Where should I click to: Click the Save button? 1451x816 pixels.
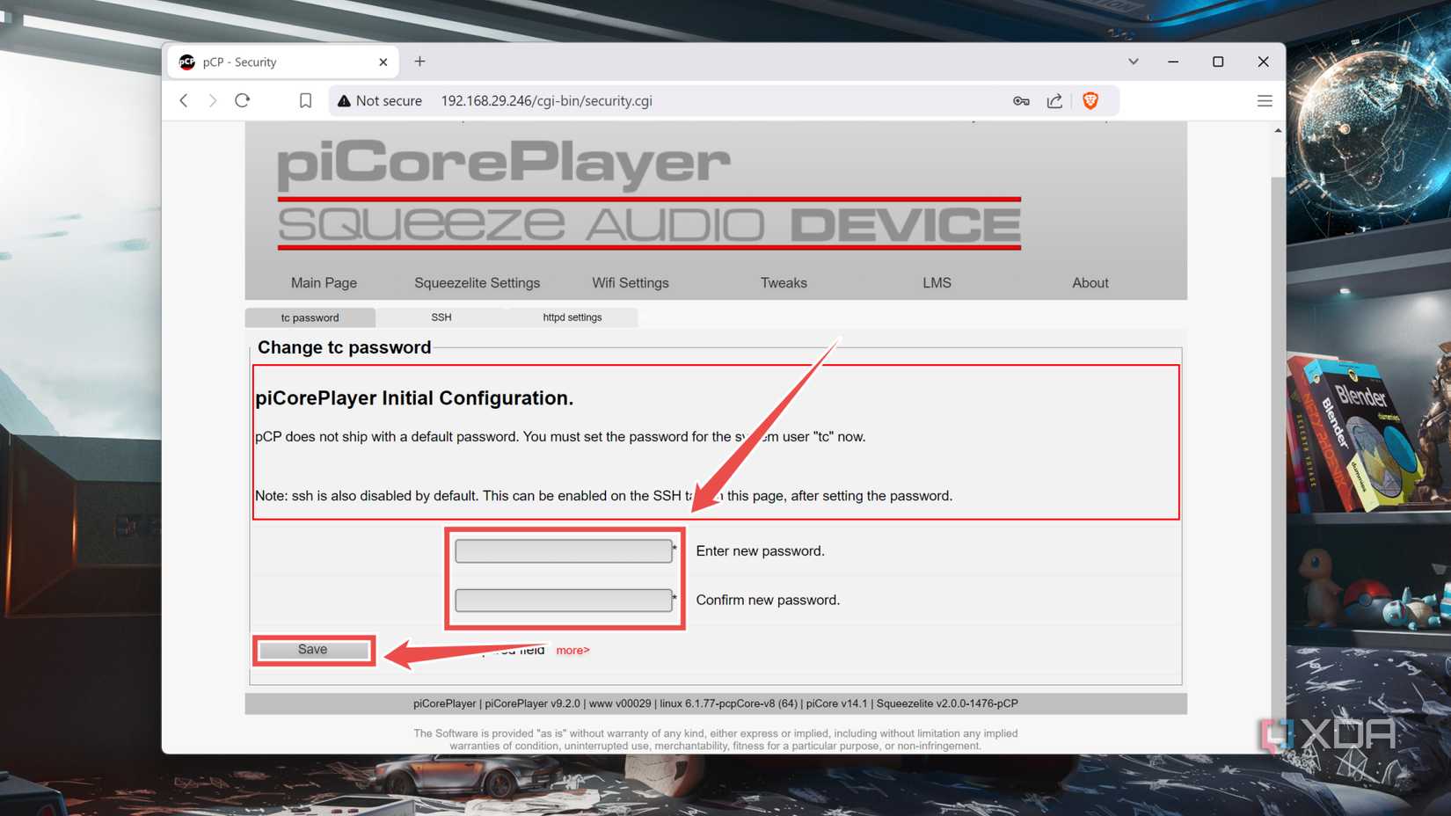pyautogui.click(x=313, y=649)
